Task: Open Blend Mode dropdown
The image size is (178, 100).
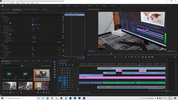Action: click(38, 38)
